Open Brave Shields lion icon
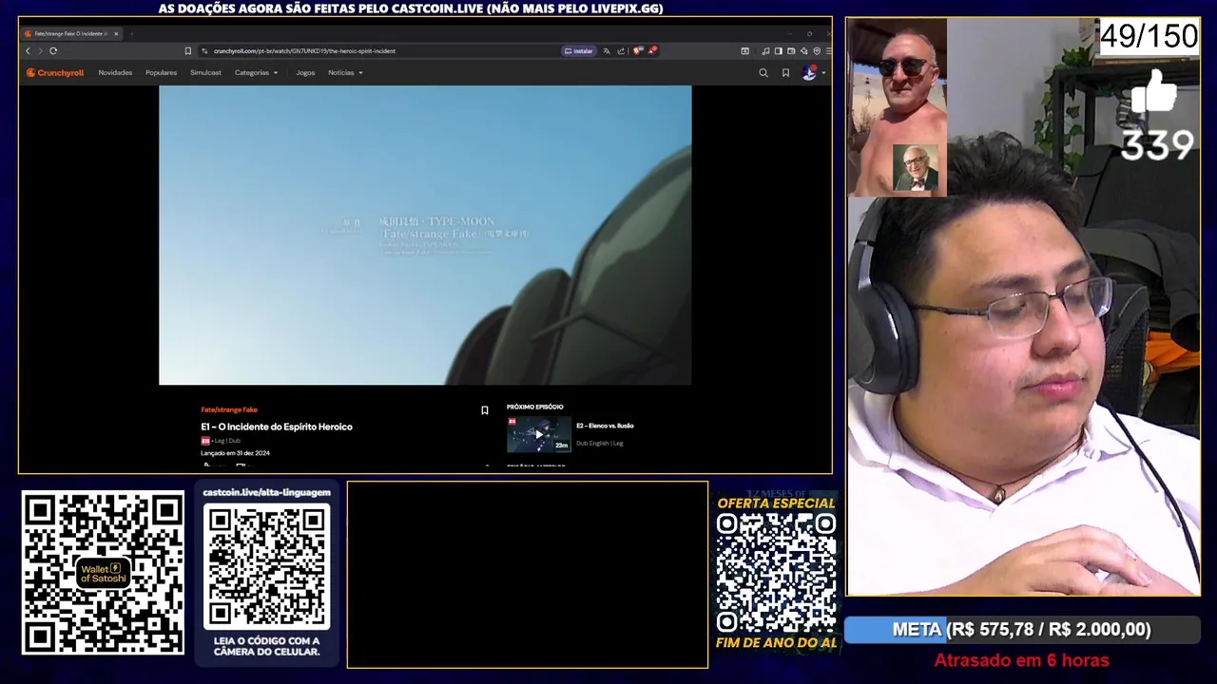The height and width of the screenshot is (684, 1217). (x=638, y=51)
